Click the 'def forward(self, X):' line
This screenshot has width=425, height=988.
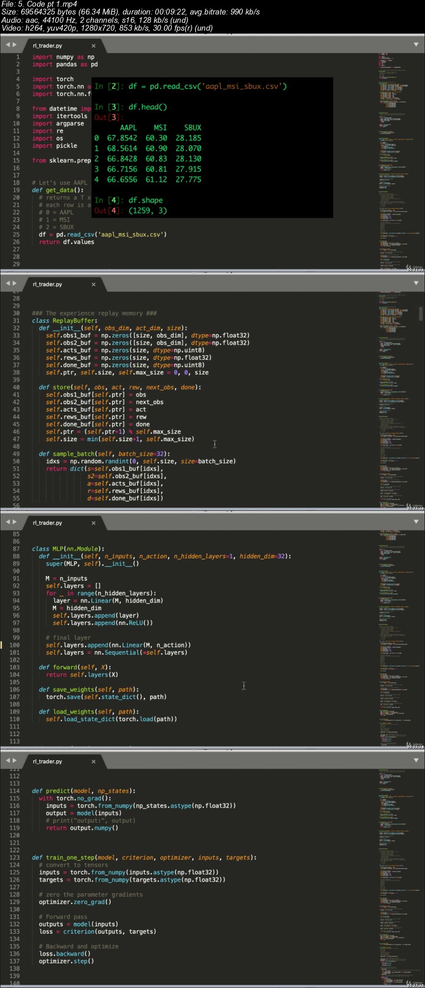[x=75, y=667]
